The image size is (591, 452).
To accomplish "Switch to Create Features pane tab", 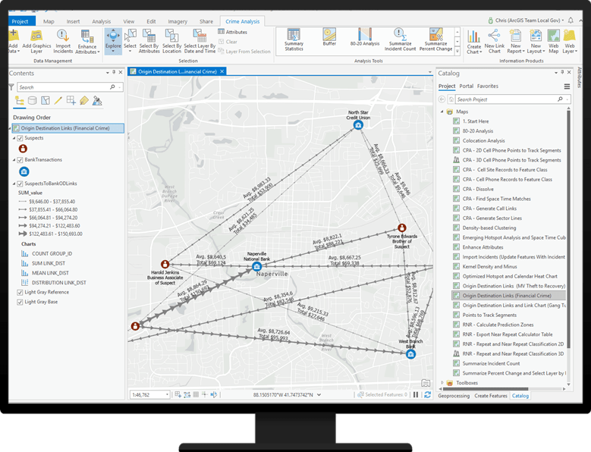I will point(491,396).
